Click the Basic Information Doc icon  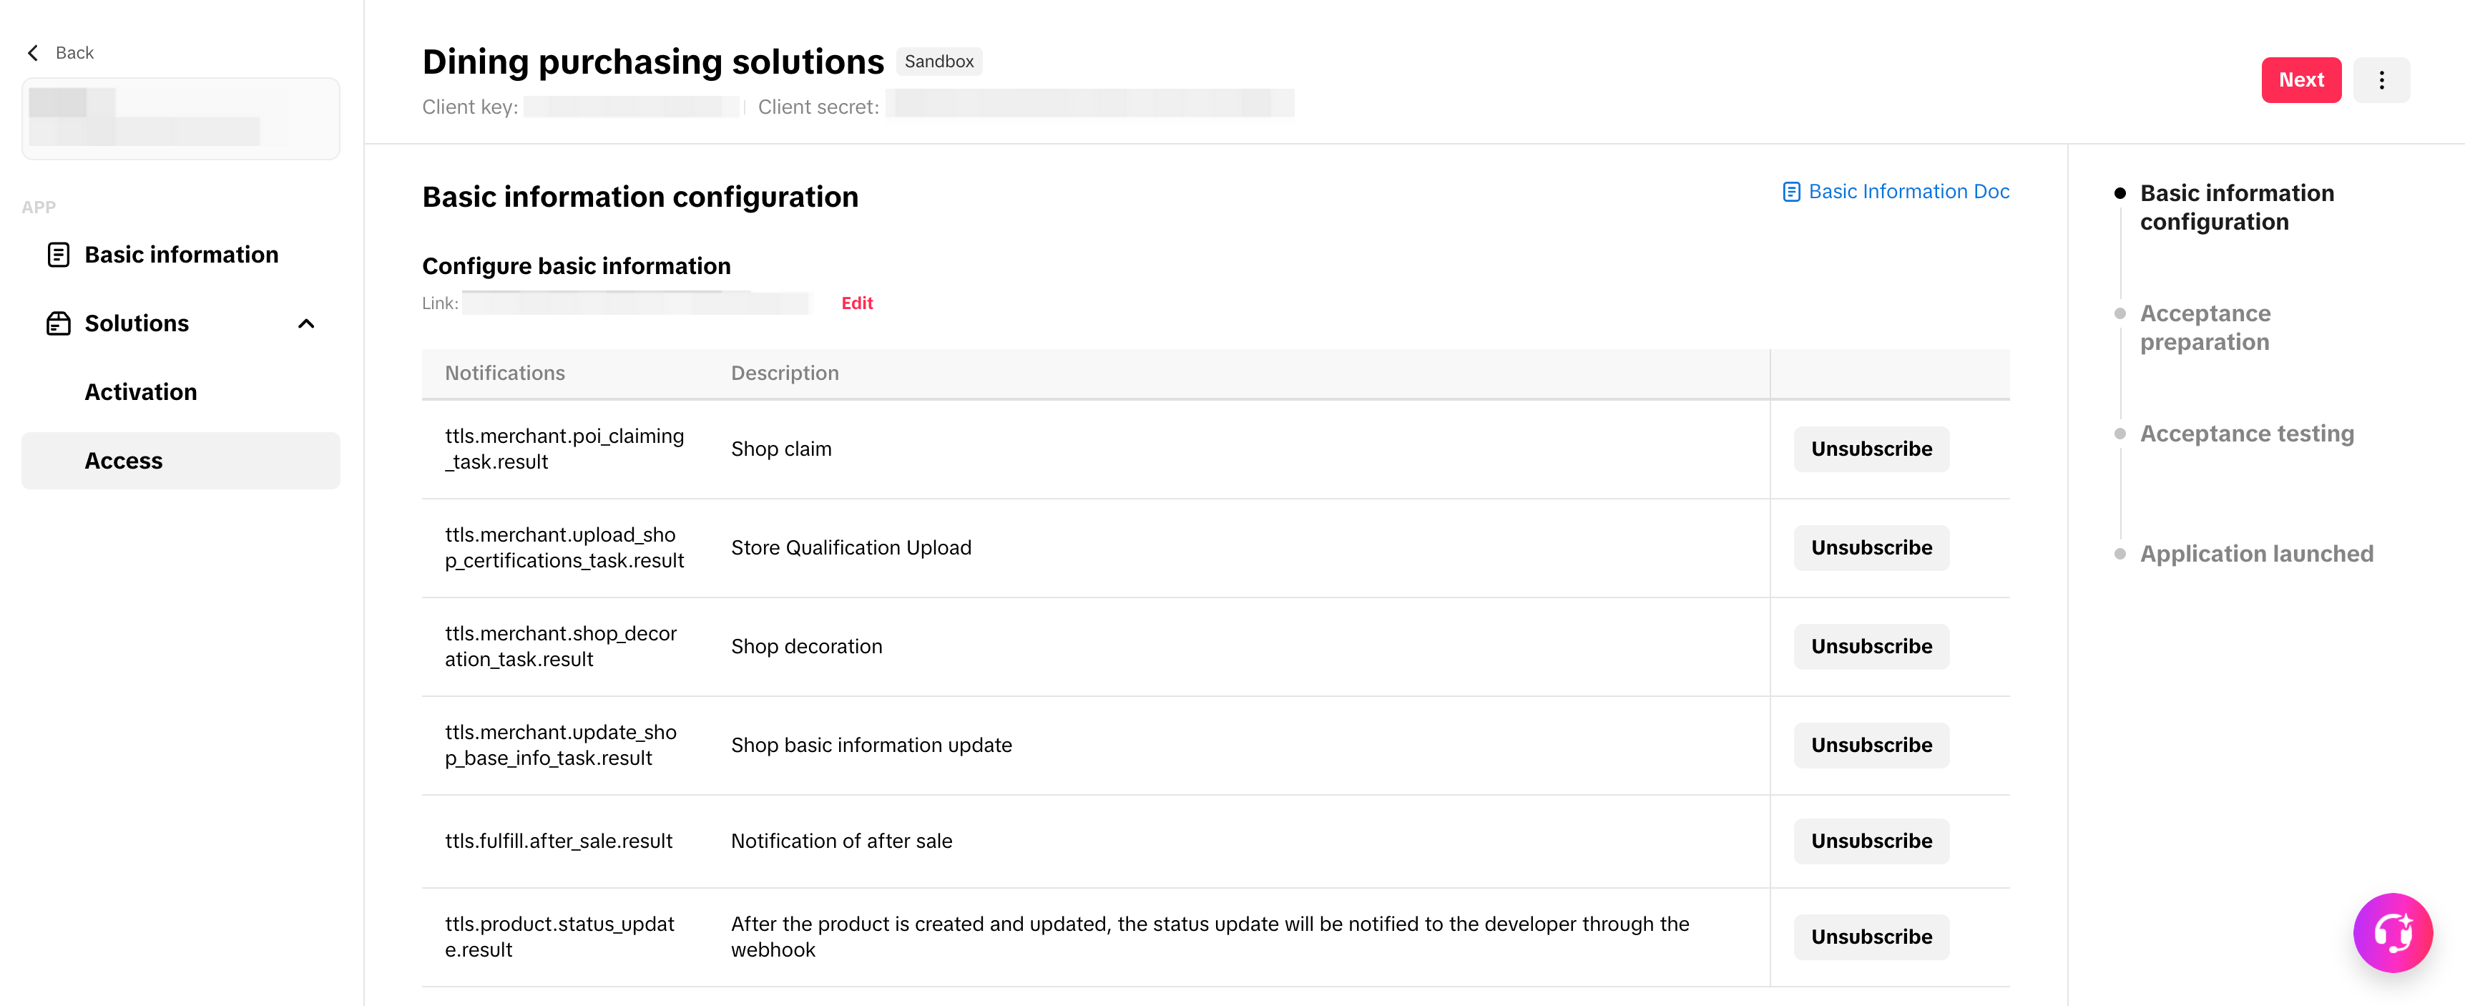[1790, 192]
